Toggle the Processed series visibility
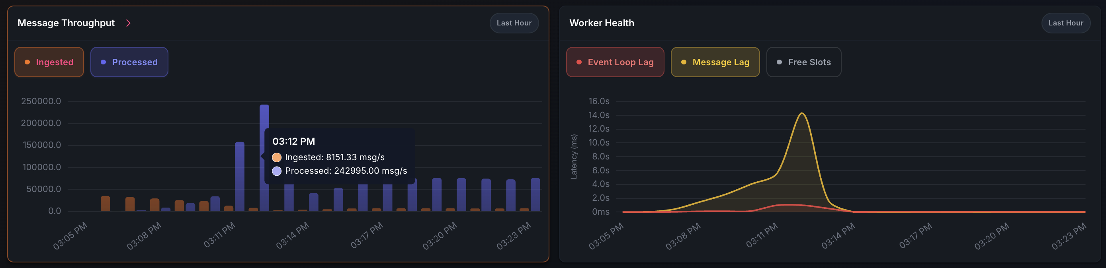Viewport: 1106px width, 268px height. (129, 62)
